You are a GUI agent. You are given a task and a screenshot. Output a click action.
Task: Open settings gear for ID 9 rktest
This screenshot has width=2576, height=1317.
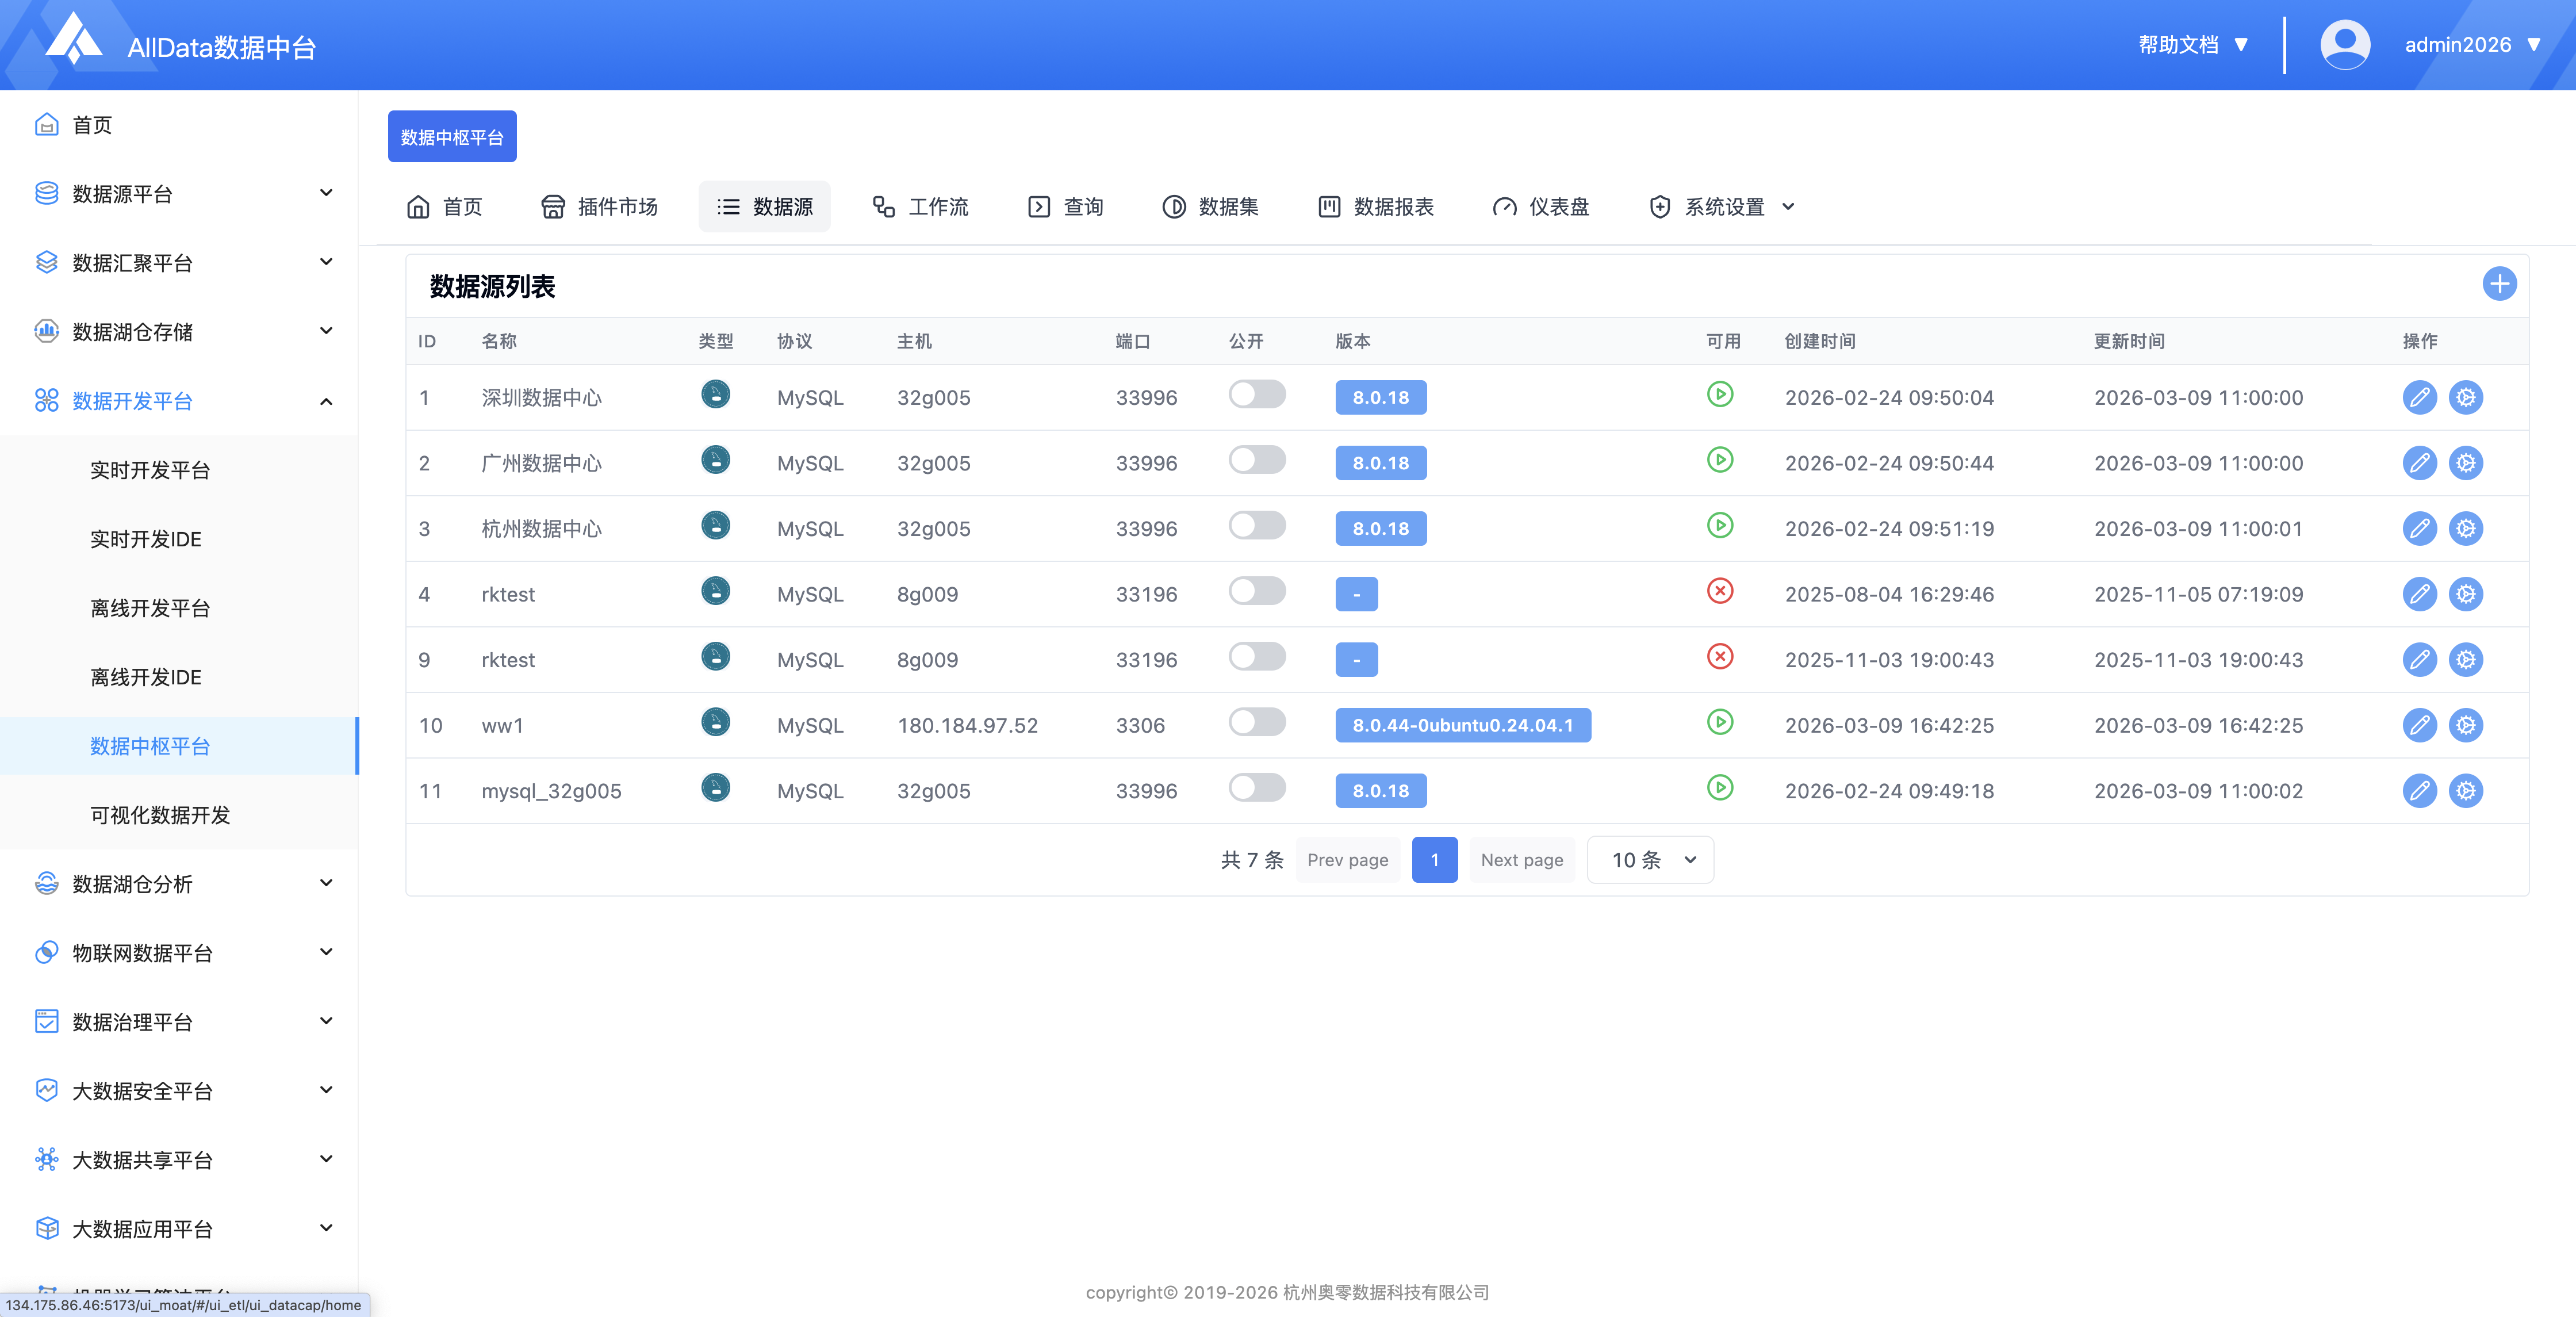[2465, 660]
